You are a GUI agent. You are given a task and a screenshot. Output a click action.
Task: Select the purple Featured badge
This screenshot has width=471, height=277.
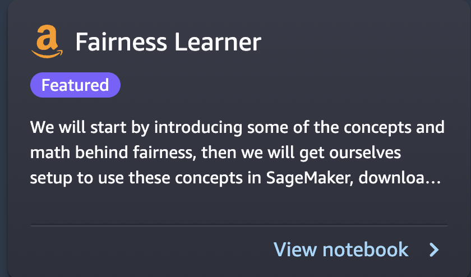[x=75, y=85]
